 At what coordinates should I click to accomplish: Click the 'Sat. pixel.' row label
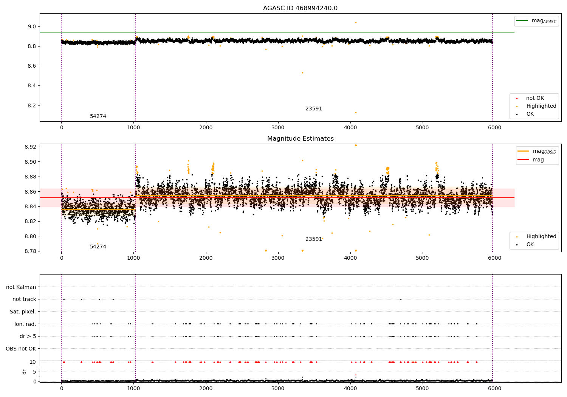[x=23, y=312]
